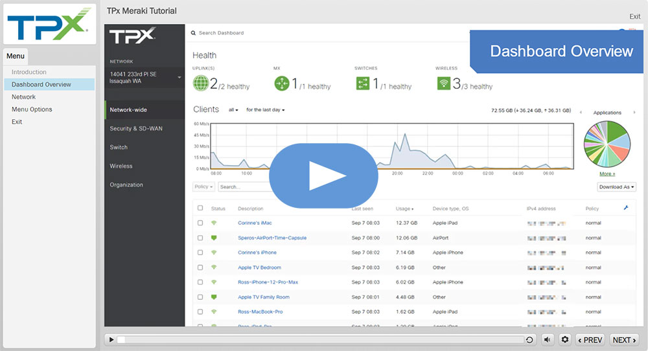Select Menu Options in the left menu

(32, 109)
